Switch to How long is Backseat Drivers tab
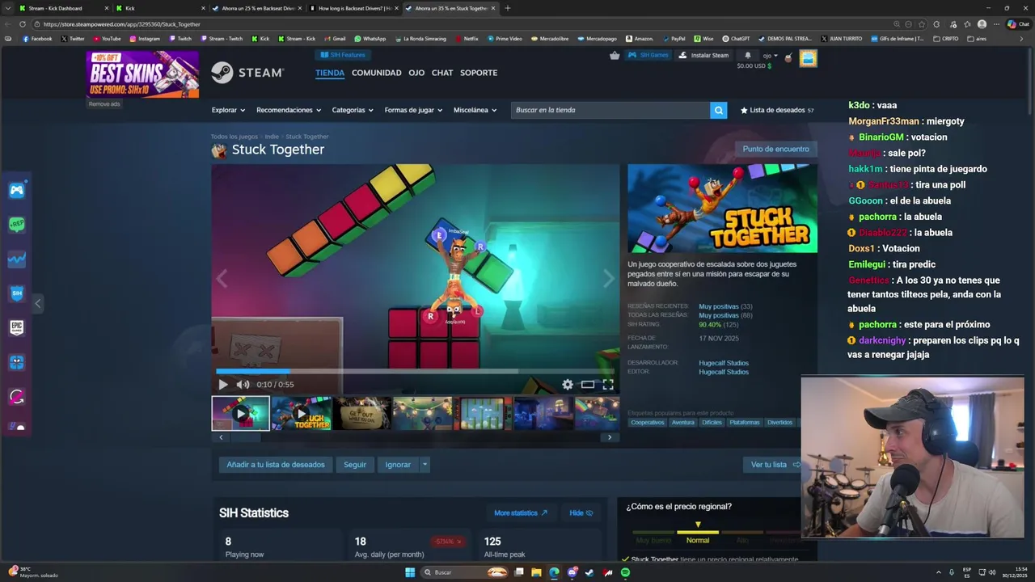This screenshot has height=582, width=1035. click(x=353, y=8)
